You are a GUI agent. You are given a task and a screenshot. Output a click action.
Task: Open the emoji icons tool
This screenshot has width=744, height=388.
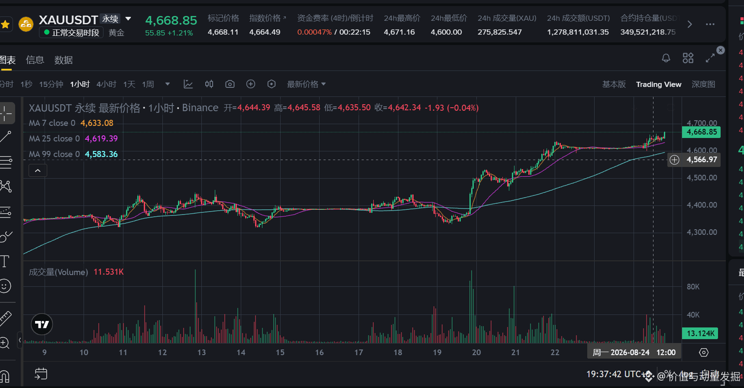[x=5, y=286]
